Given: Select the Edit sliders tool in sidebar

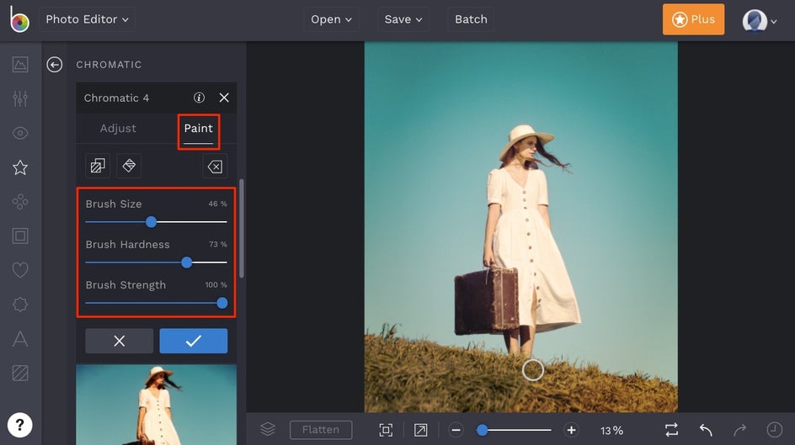Looking at the screenshot, I should (20, 98).
